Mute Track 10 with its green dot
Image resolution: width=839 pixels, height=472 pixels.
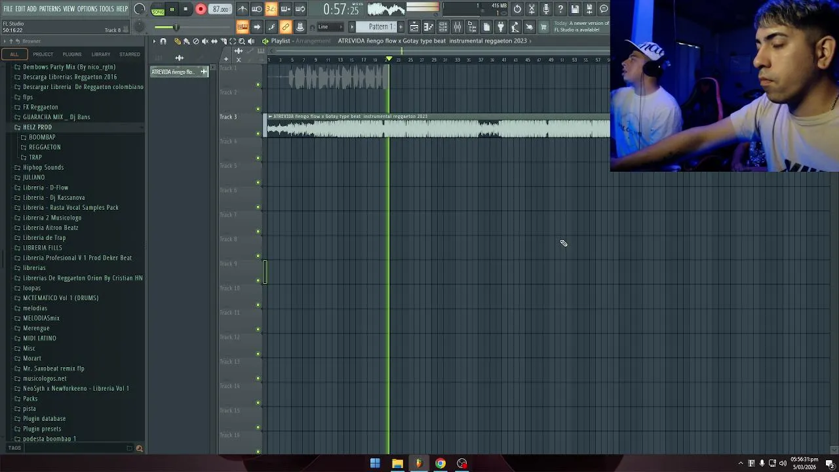258,305
